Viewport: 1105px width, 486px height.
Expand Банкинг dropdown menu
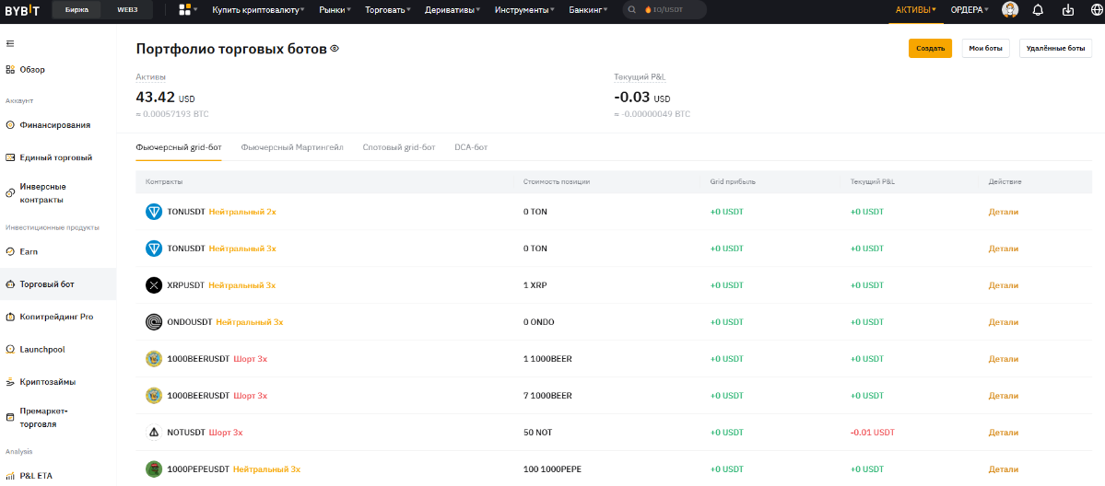(589, 10)
